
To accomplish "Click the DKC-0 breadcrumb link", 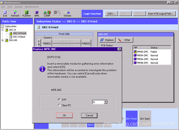I will click(x=71, y=21).
